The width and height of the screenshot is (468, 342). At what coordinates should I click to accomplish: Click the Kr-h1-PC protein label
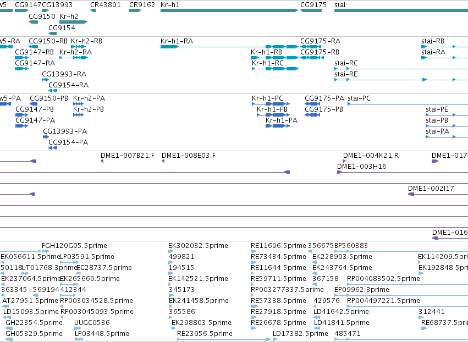pyautogui.click(x=267, y=98)
